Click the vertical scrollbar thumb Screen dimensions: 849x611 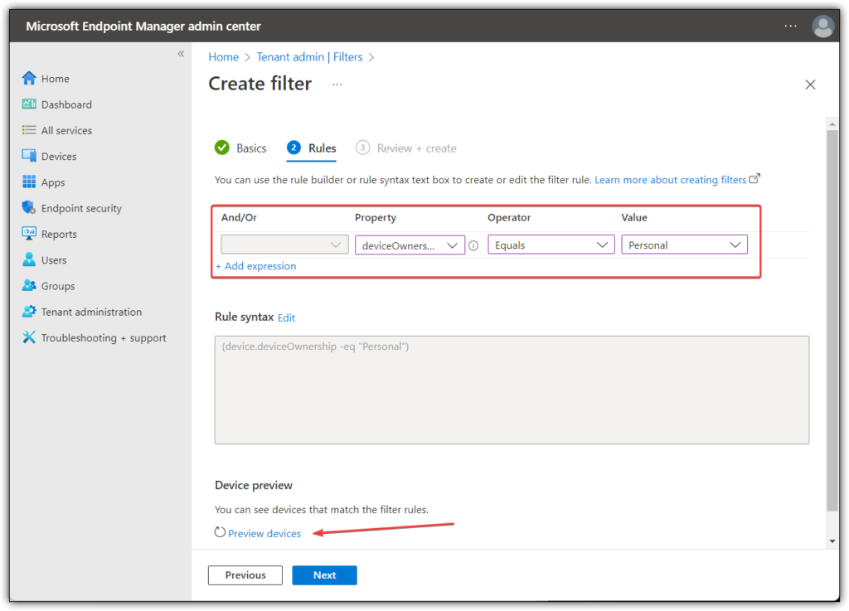click(832, 319)
